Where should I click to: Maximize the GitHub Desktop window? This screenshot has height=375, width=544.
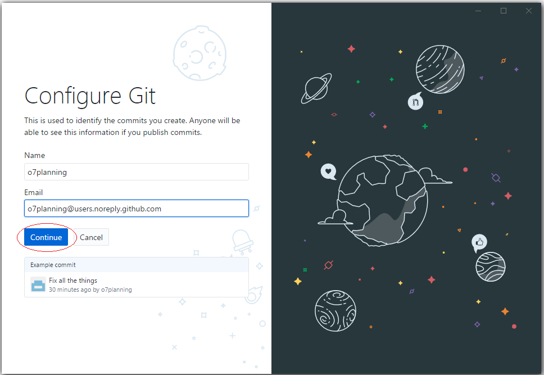[x=504, y=11]
